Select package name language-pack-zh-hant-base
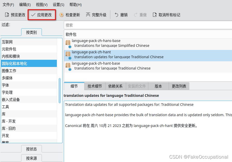The height and width of the screenshot is (162, 232). click(96, 63)
